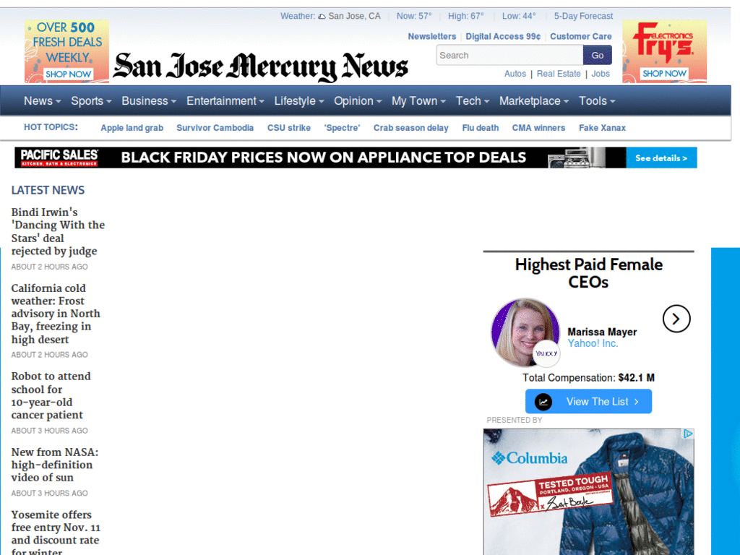Open the Tools menu
740x555 pixels.
click(597, 101)
